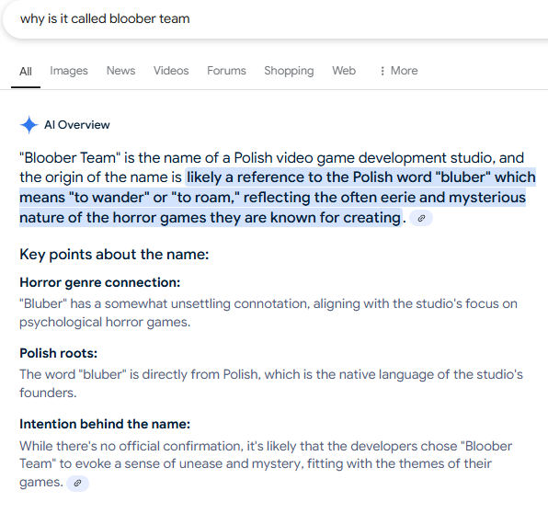Open the Forums tab

(226, 71)
